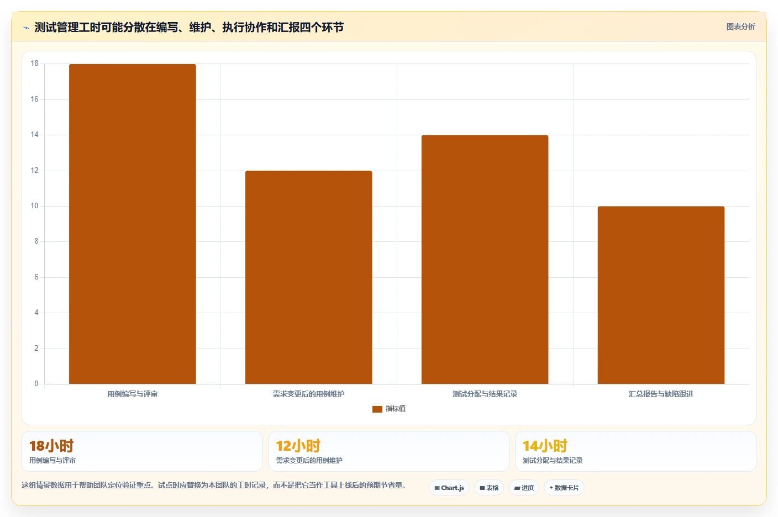Click the 图表分析 label in the header
The height and width of the screenshot is (517, 778).
[x=740, y=27]
